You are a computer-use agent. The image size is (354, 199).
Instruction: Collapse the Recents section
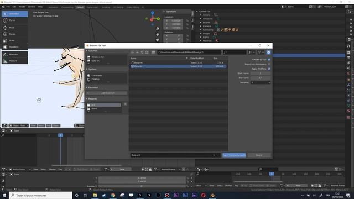(87, 98)
